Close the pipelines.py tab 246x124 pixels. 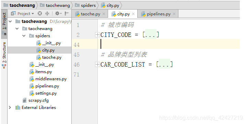point(174,14)
